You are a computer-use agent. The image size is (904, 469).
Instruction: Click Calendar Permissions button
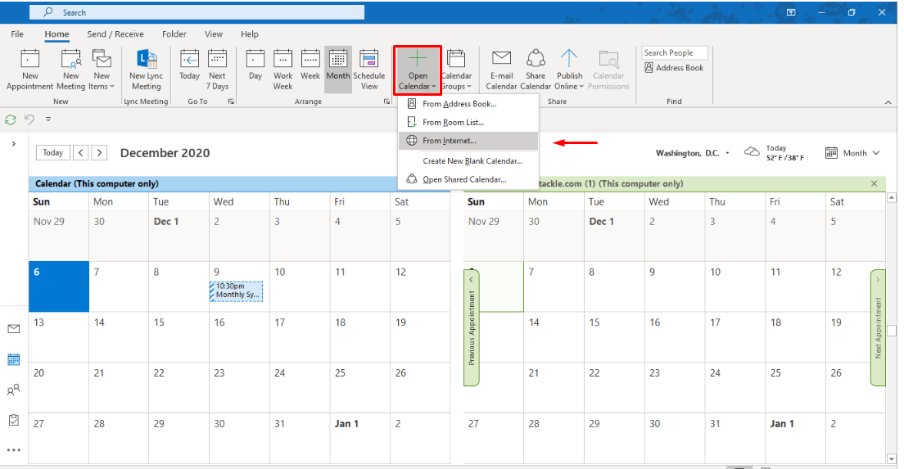pyautogui.click(x=608, y=70)
